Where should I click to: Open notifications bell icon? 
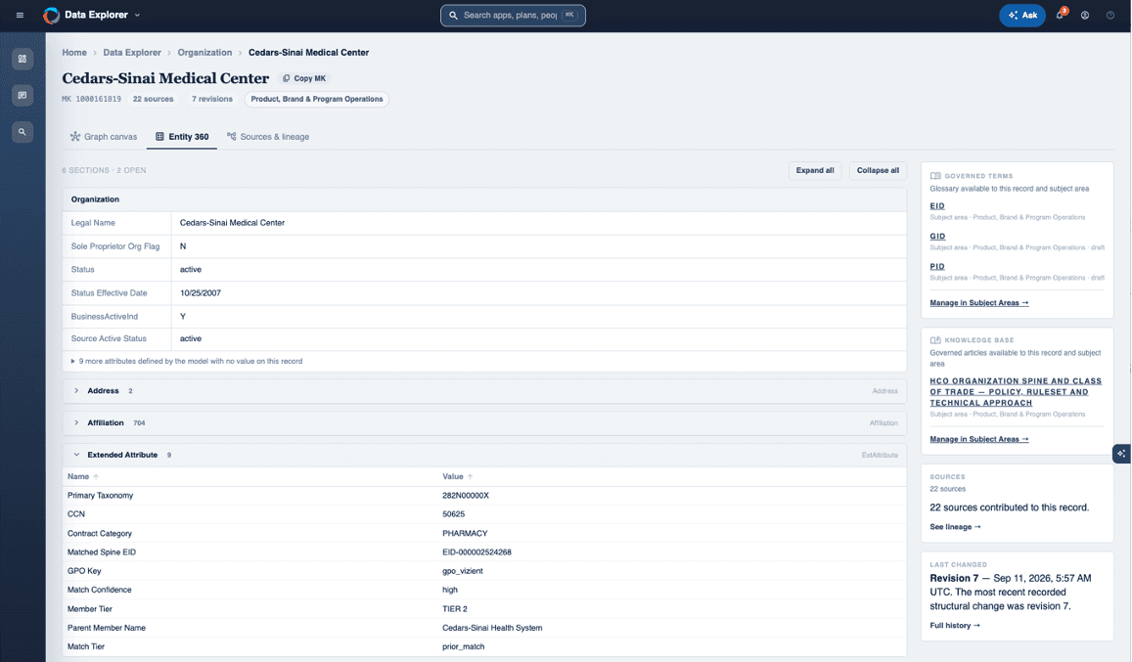click(x=1060, y=16)
